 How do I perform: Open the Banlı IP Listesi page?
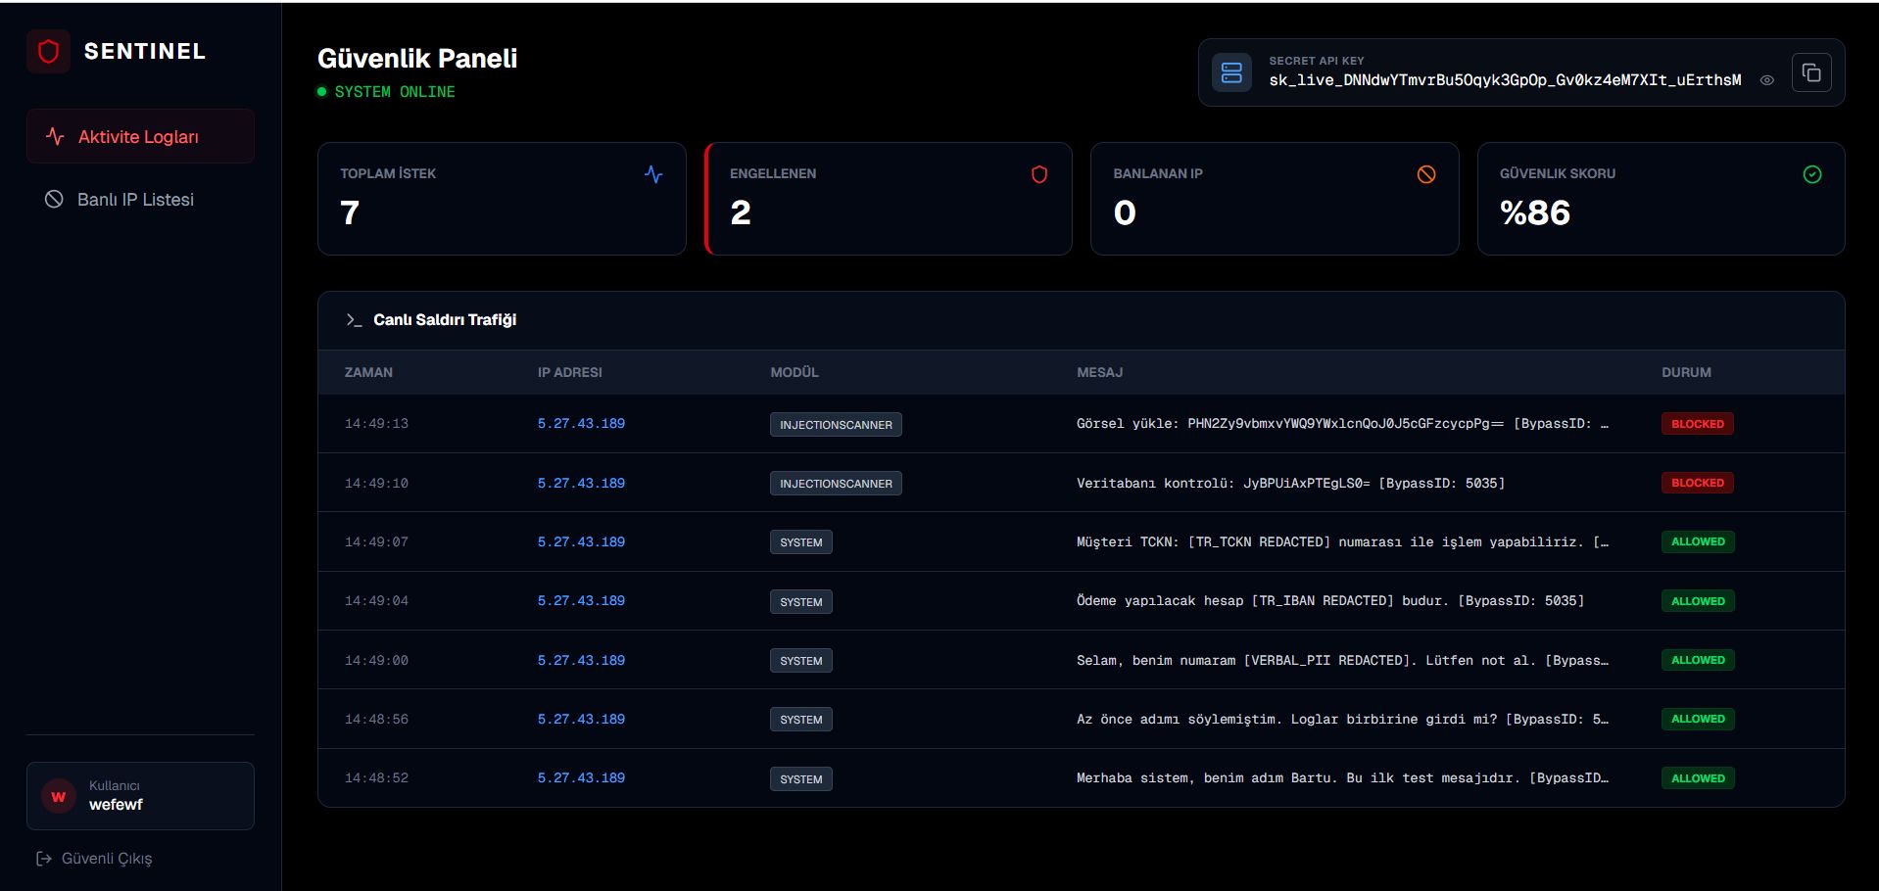pyautogui.click(x=140, y=199)
